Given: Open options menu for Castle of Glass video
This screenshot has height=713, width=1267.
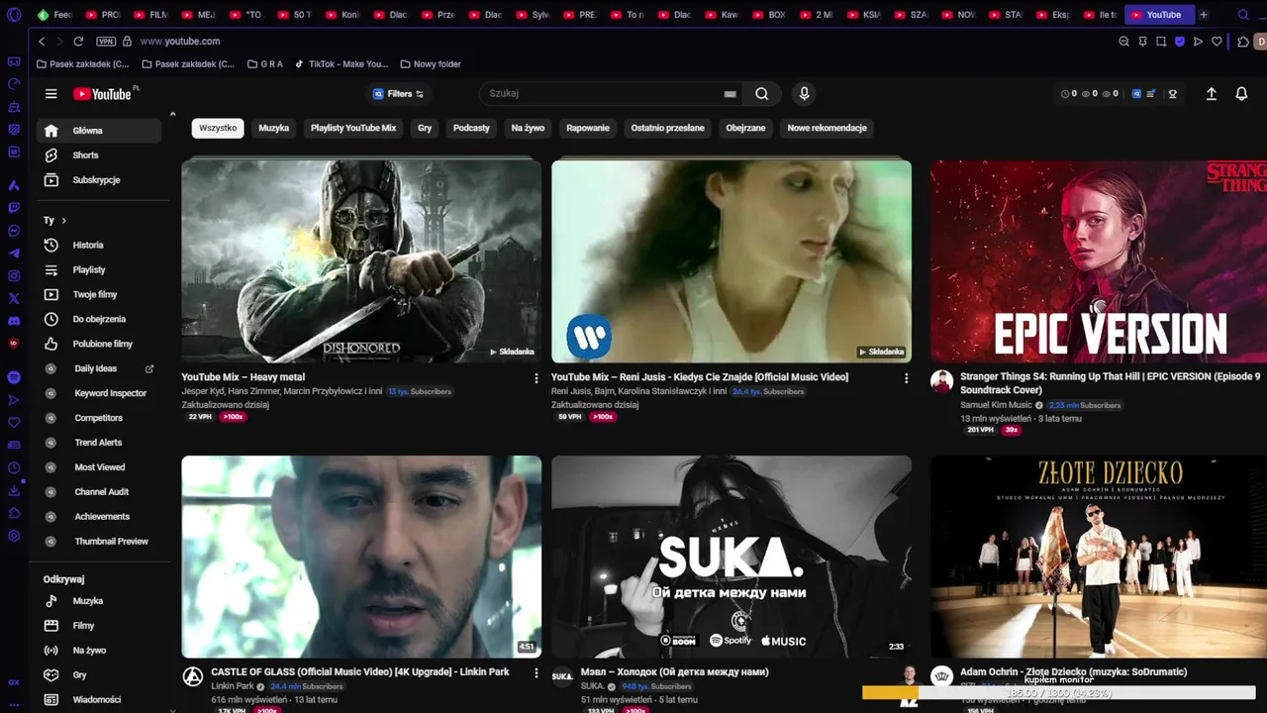Looking at the screenshot, I should (x=536, y=673).
